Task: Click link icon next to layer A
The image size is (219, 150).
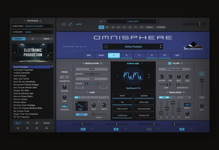Action: pos(92,129)
